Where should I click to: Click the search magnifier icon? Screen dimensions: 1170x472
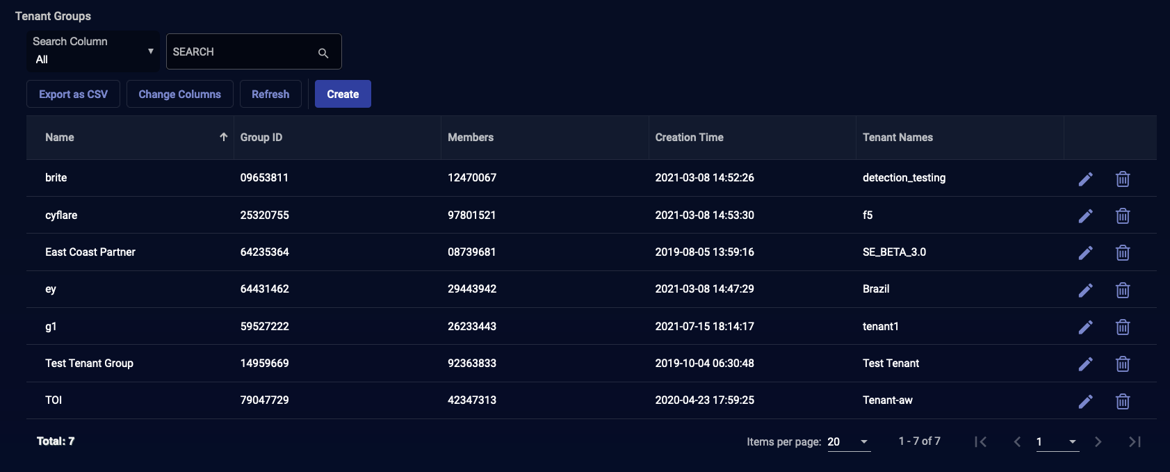point(323,53)
